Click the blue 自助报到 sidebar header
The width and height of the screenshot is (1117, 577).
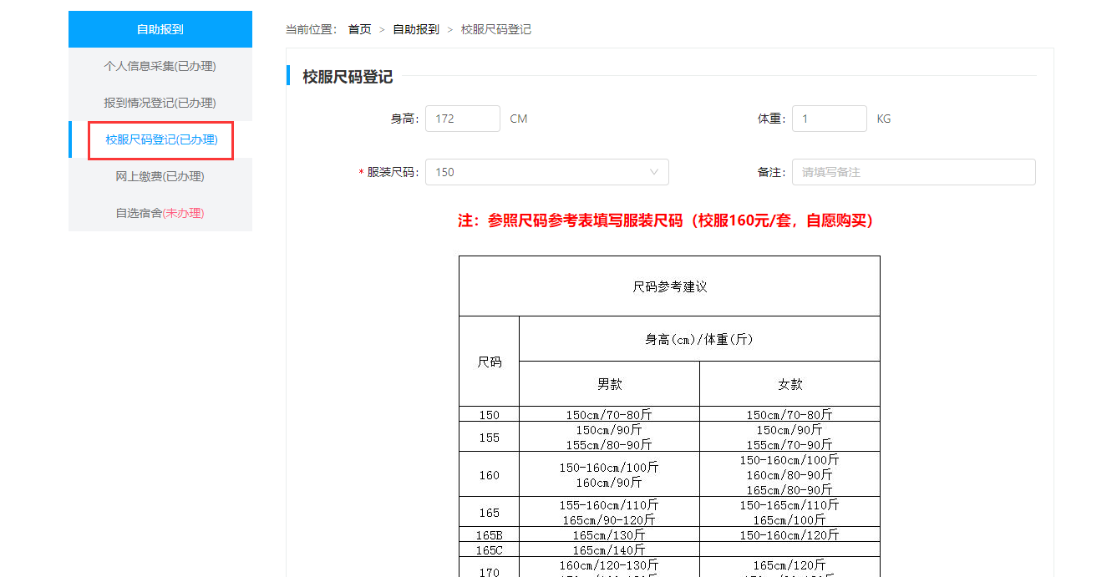pyautogui.click(x=160, y=29)
